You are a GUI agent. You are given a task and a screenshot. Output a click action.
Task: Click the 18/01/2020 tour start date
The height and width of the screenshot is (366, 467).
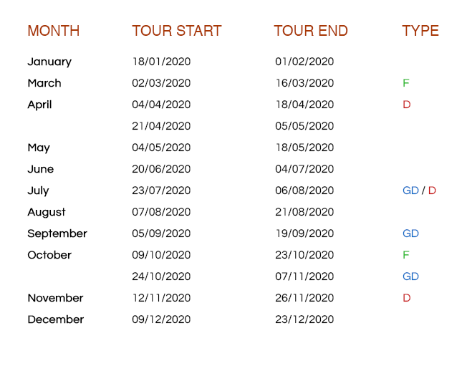click(x=161, y=62)
